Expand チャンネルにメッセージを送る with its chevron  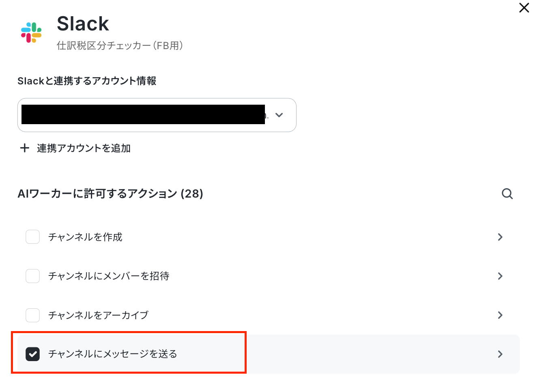click(x=500, y=354)
